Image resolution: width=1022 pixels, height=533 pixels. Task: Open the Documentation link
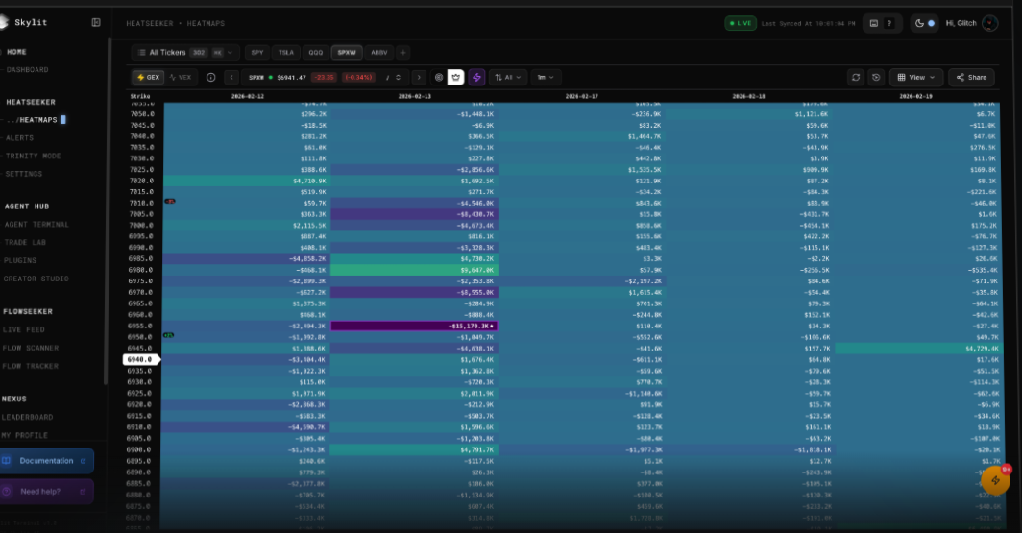(x=46, y=461)
